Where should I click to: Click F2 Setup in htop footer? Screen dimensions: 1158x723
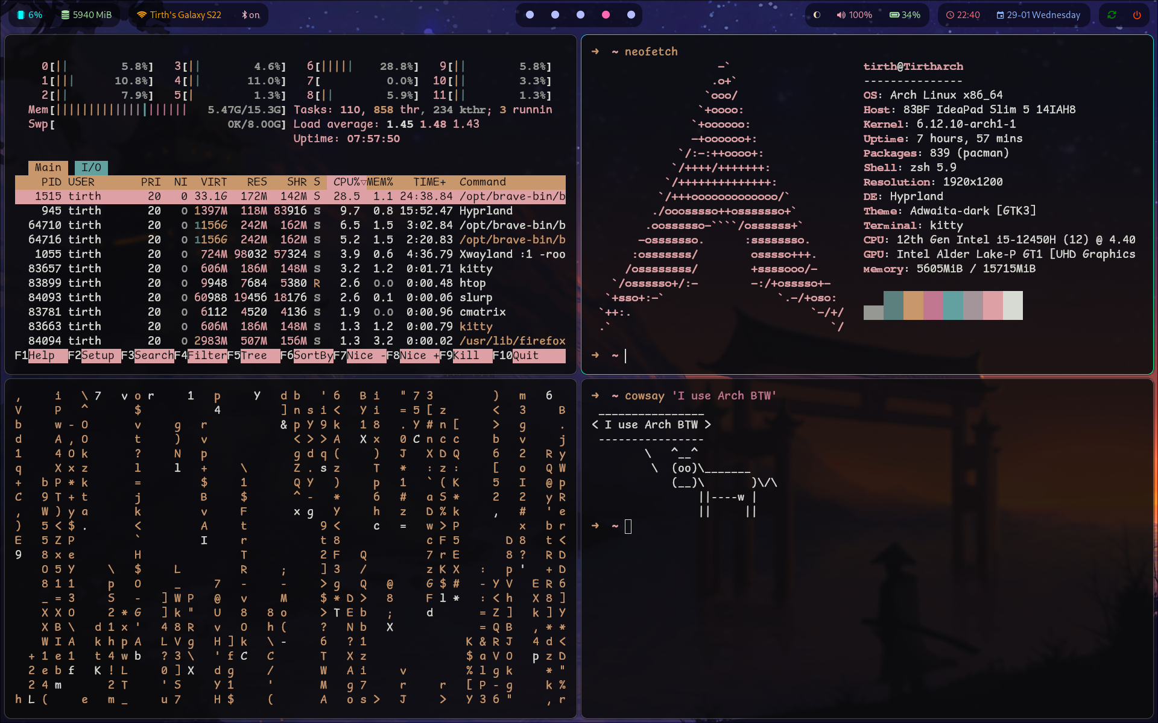coord(94,355)
